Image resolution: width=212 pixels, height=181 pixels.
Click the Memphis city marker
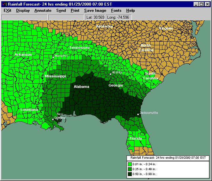(x=53, y=57)
